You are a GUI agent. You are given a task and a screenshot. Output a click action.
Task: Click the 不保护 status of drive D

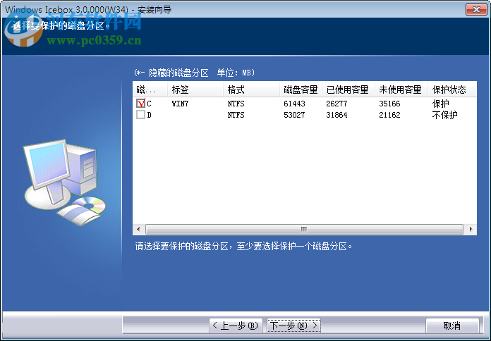click(444, 115)
